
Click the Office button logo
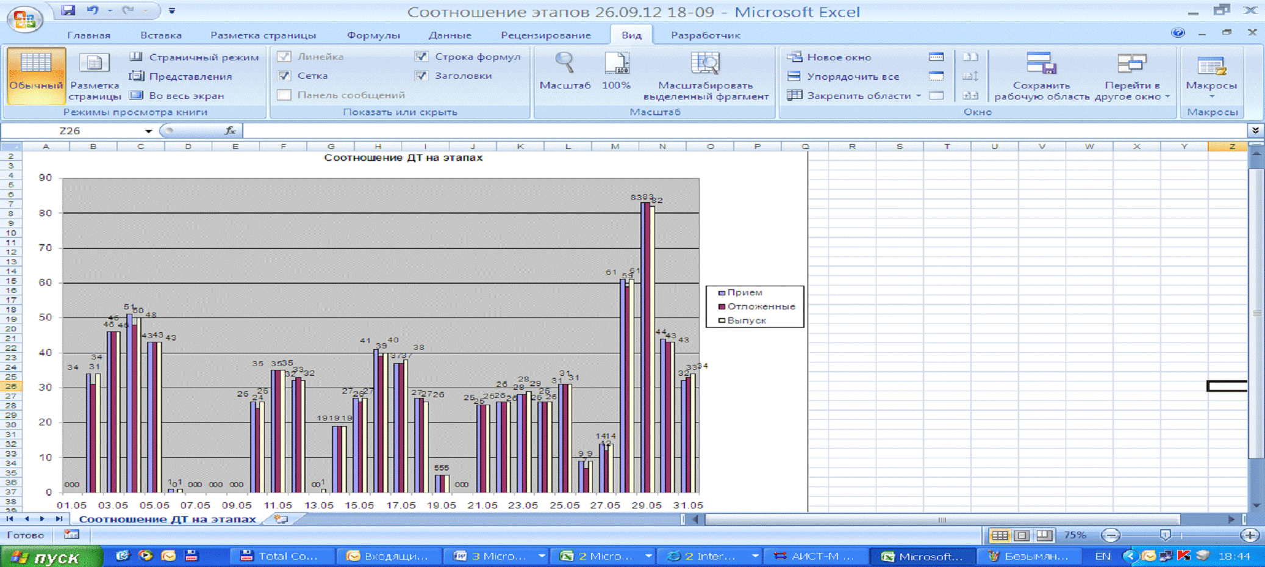(x=24, y=19)
